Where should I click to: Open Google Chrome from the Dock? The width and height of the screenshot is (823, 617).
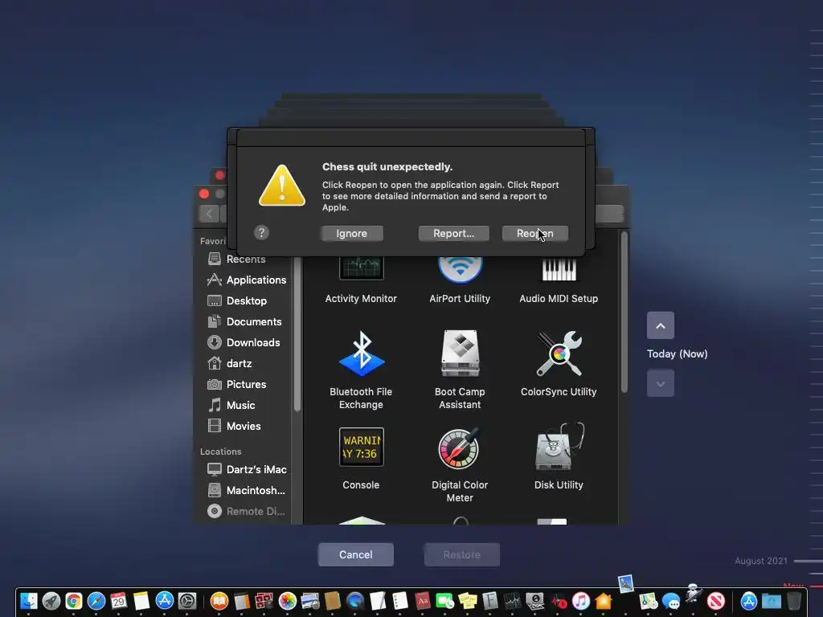pyautogui.click(x=74, y=601)
